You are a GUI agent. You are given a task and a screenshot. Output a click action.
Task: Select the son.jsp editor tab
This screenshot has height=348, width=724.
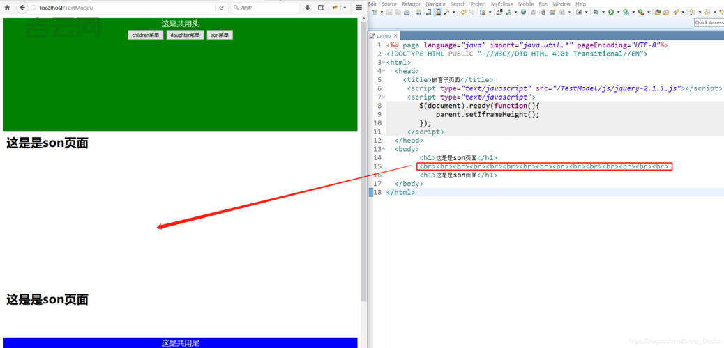coord(384,35)
